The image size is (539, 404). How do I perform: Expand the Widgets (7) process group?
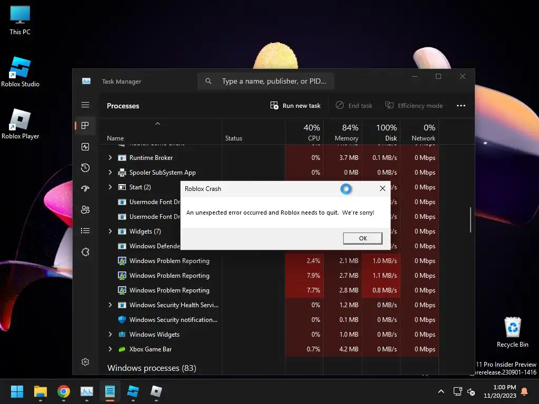click(x=110, y=231)
